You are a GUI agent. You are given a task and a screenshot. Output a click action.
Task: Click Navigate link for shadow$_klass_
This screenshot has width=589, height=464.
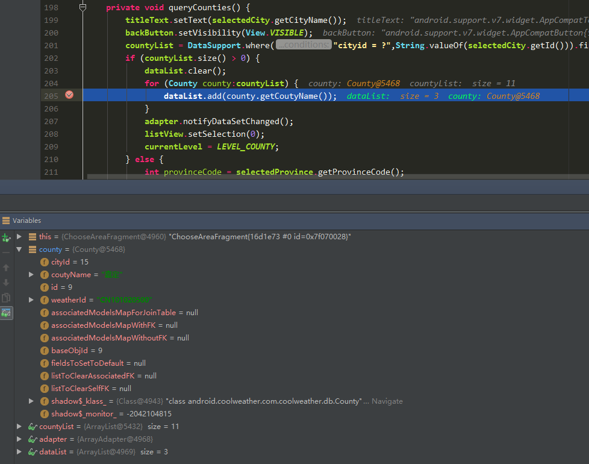coord(387,401)
